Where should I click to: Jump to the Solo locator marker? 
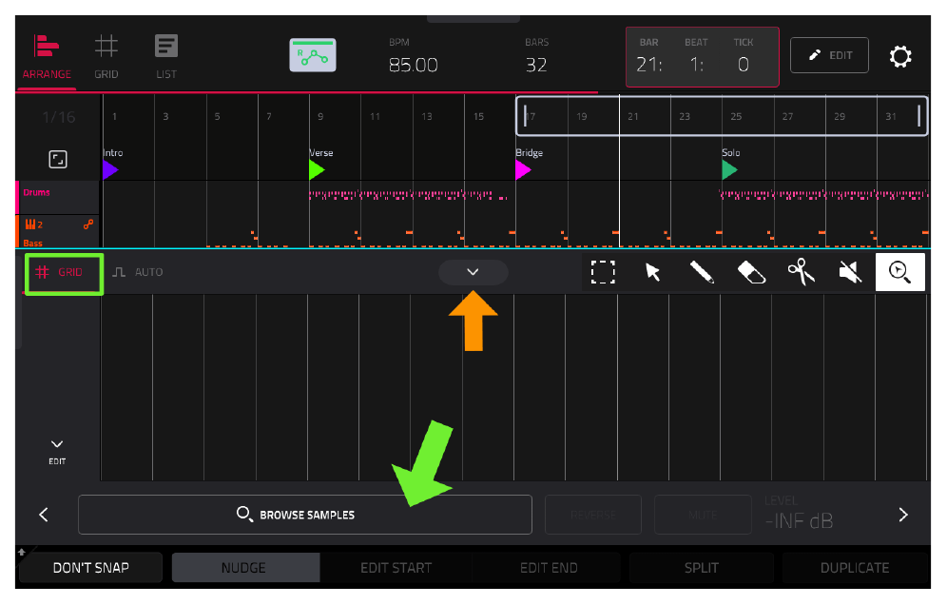tap(729, 170)
